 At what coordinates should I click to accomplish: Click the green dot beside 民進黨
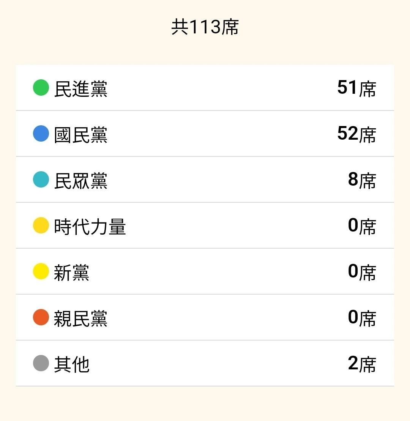pyautogui.click(x=41, y=88)
